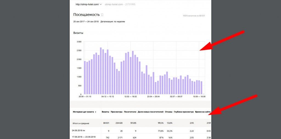This screenshot has height=139, width=281.
Task: Sort table by Отказы column
Action: [x=168, y=112]
